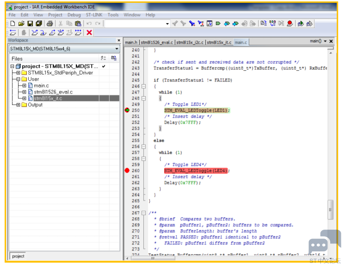The image size is (345, 268).
Task: Click the Previous Bookmark icon
Action: tap(227, 24)
